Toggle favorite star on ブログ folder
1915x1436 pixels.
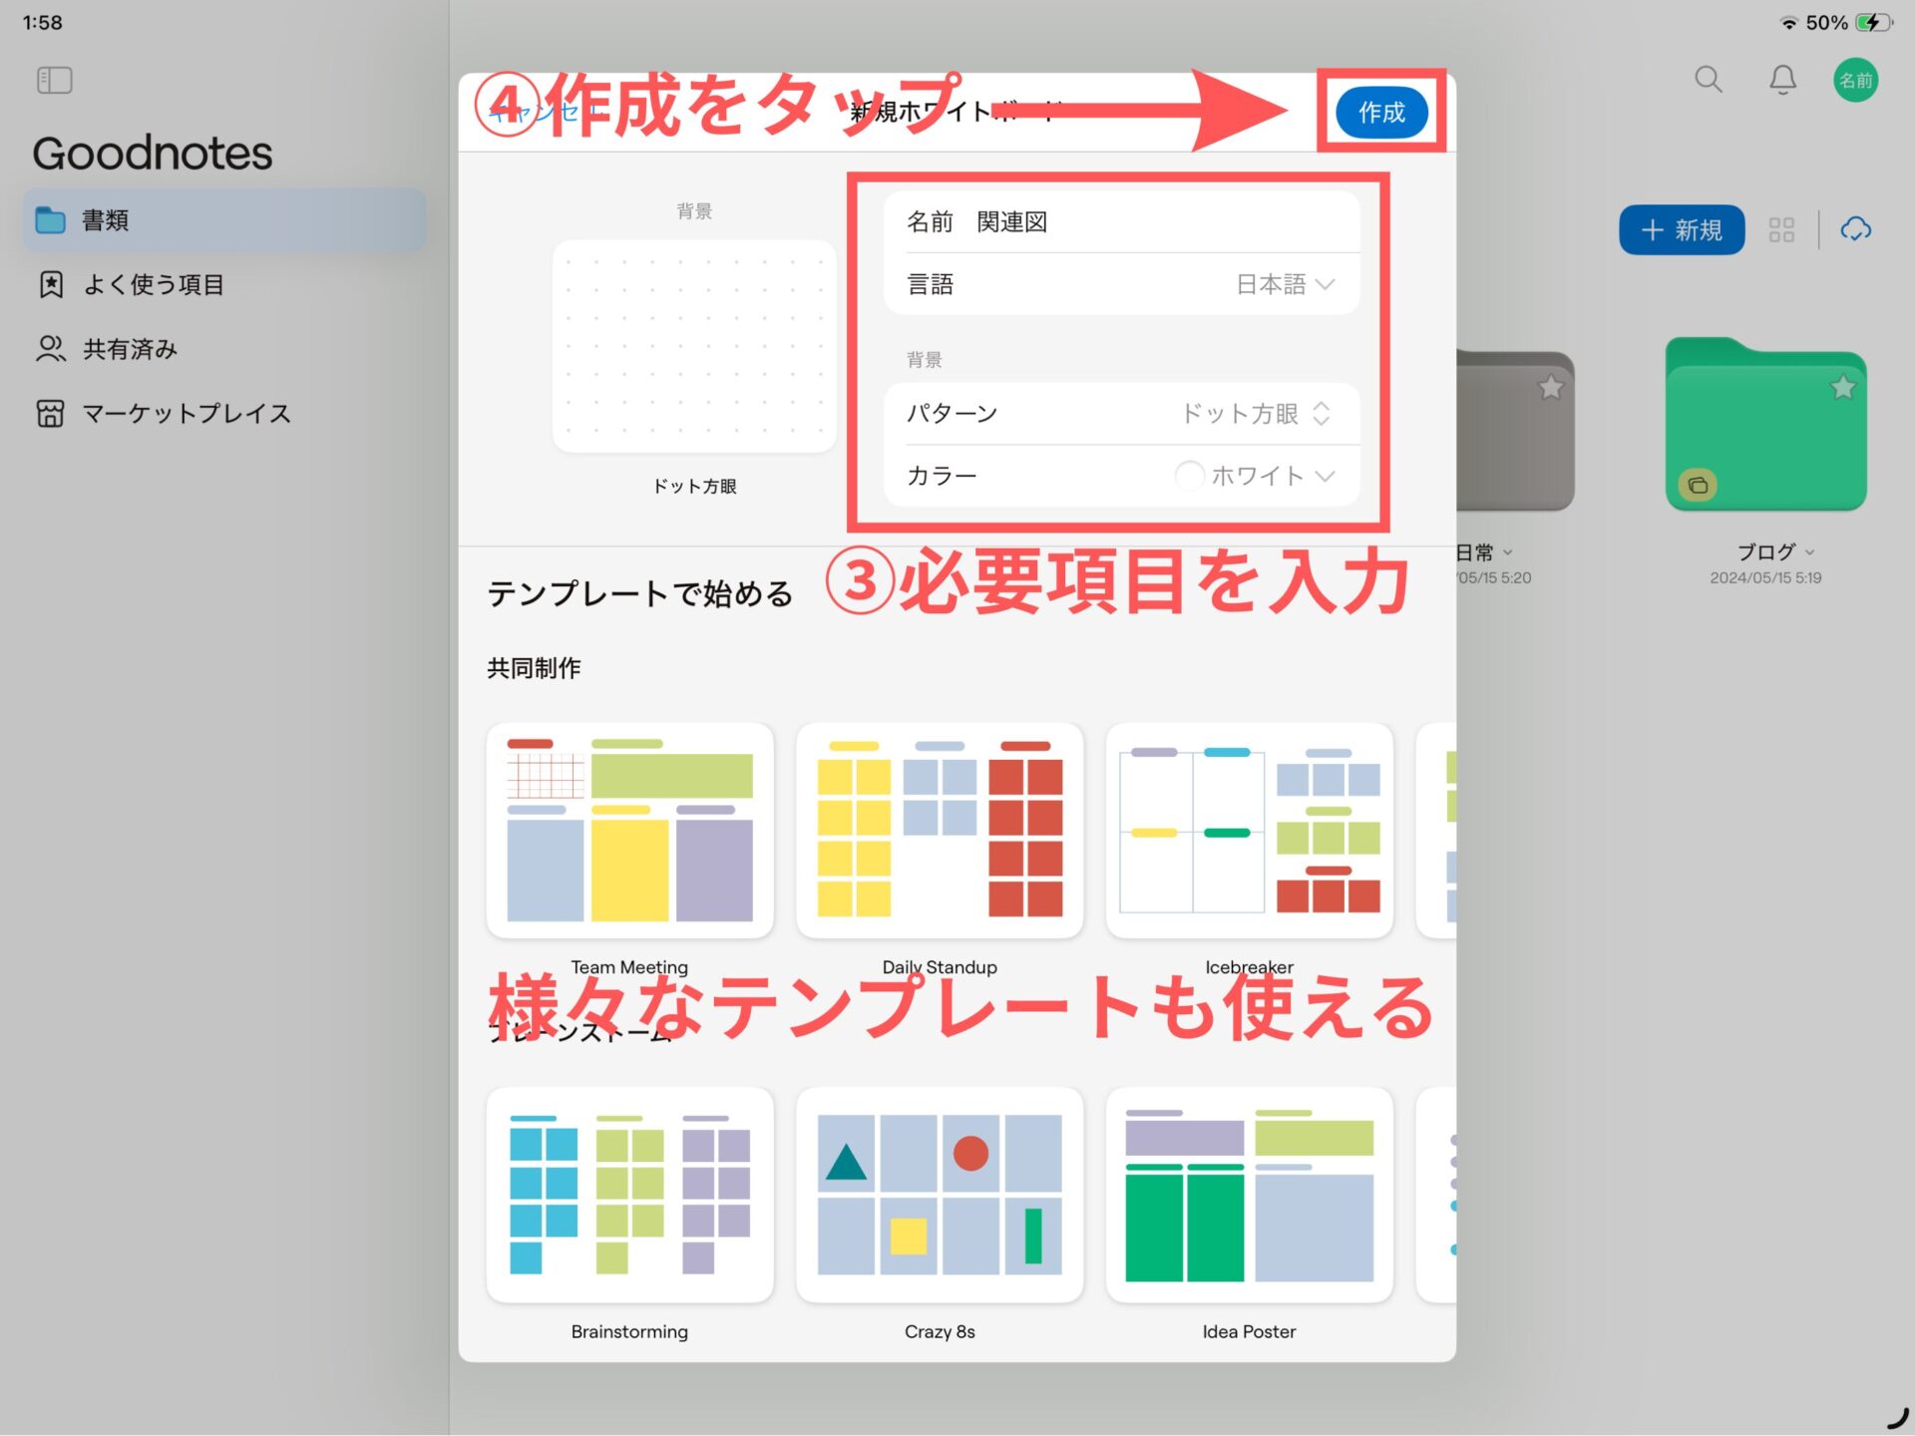[x=1842, y=387]
